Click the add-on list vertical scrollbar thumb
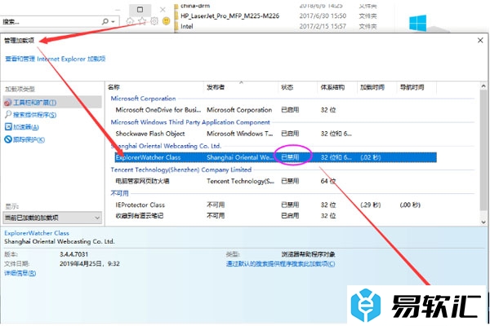The width and height of the screenshot is (490, 326). 483,150
